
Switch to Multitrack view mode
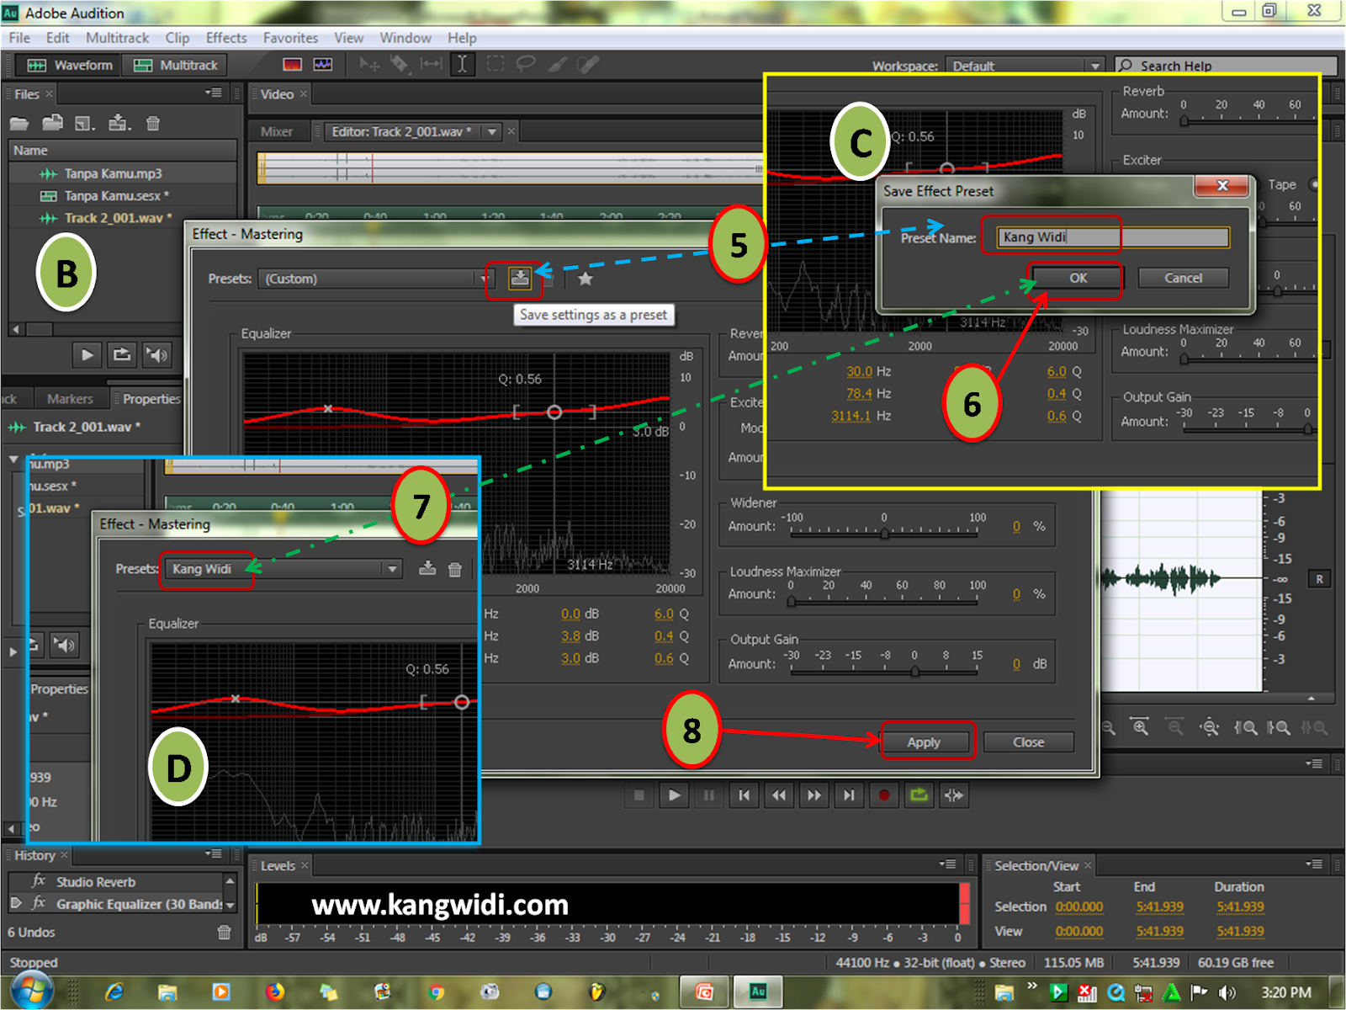(174, 65)
